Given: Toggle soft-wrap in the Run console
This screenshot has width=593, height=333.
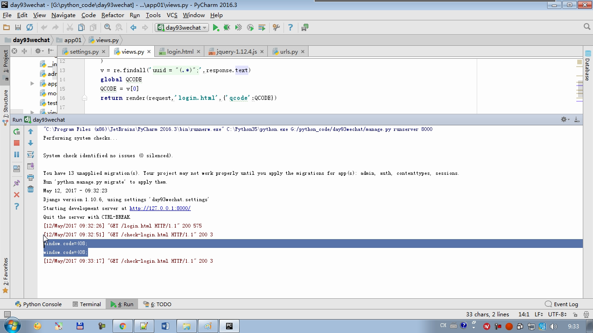Looking at the screenshot, I should point(31,154).
